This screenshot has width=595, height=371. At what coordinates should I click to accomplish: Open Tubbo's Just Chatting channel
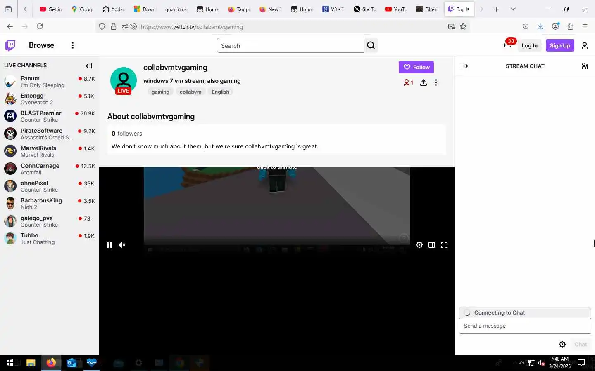(x=50, y=239)
